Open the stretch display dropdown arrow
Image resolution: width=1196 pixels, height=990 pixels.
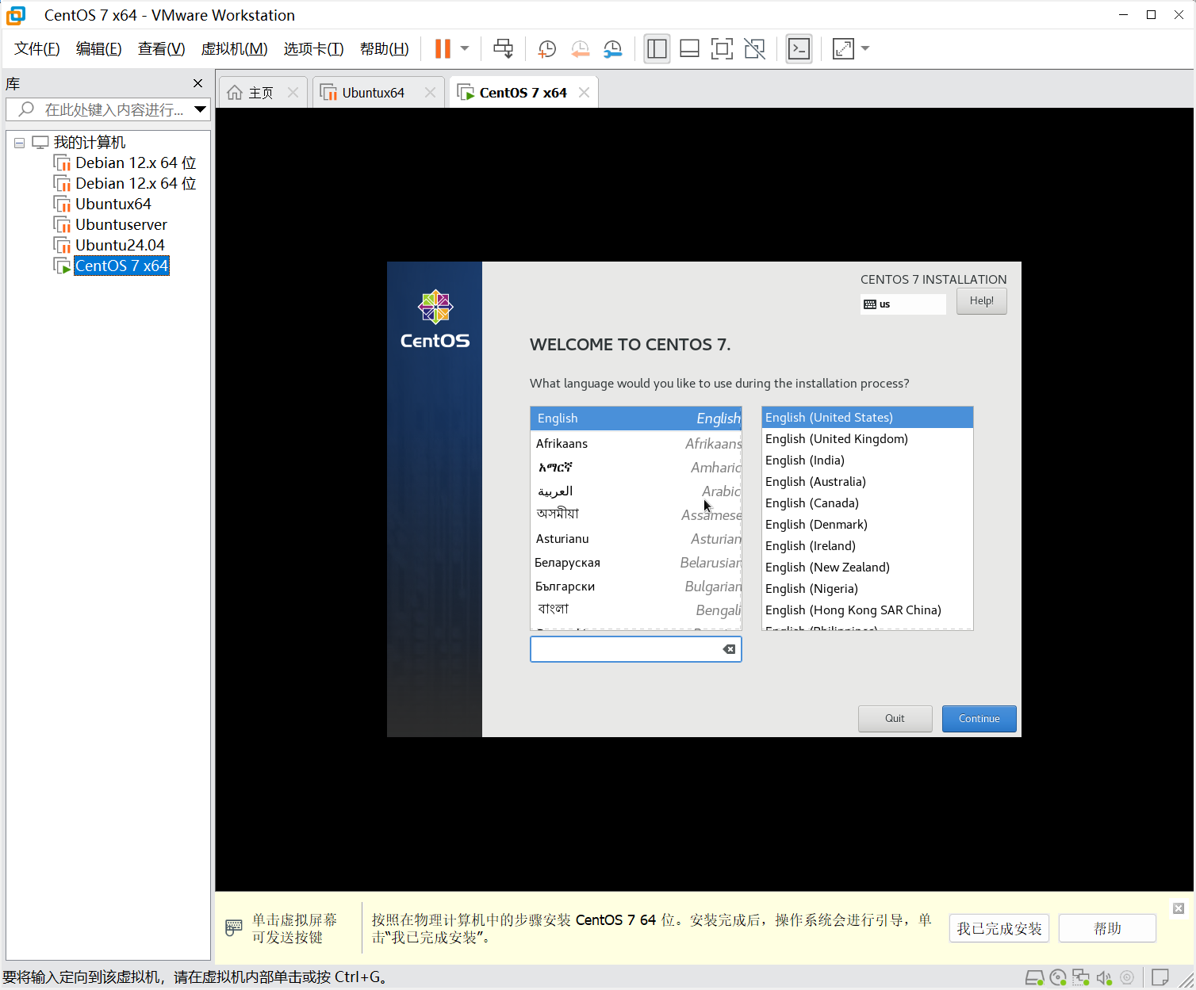pos(865,48)
